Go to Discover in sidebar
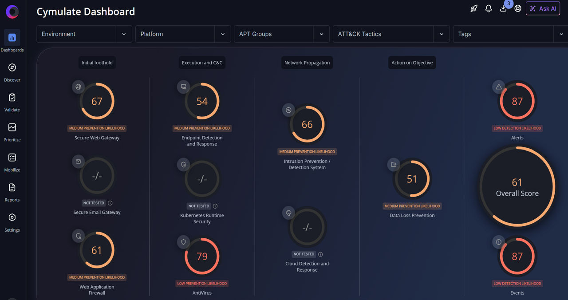This screenshot has height=300, width=568. (12, 72)
